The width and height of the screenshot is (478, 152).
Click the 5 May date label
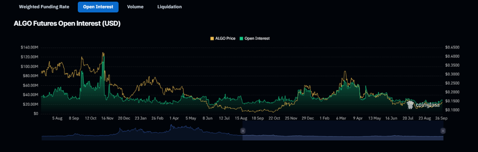(x=191, y=118)
